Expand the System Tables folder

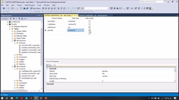click(12, 31)
